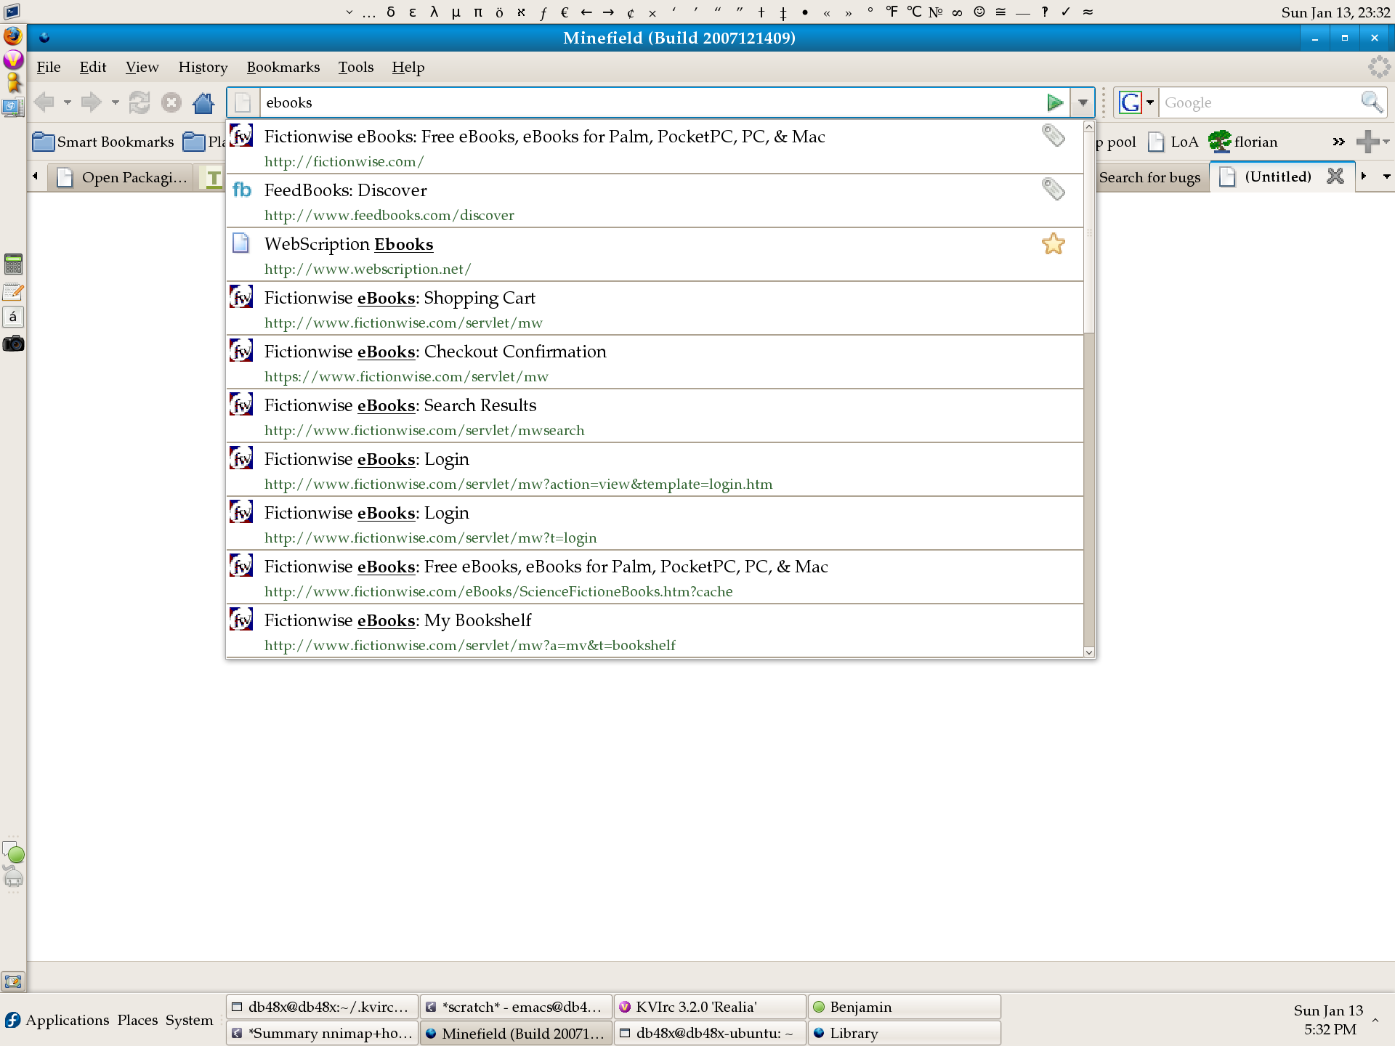Image resolution: width=1395 pixels, height=1046 pixels.
Task: Launch Firefox from the left panel
Action: tap(13, 36)
